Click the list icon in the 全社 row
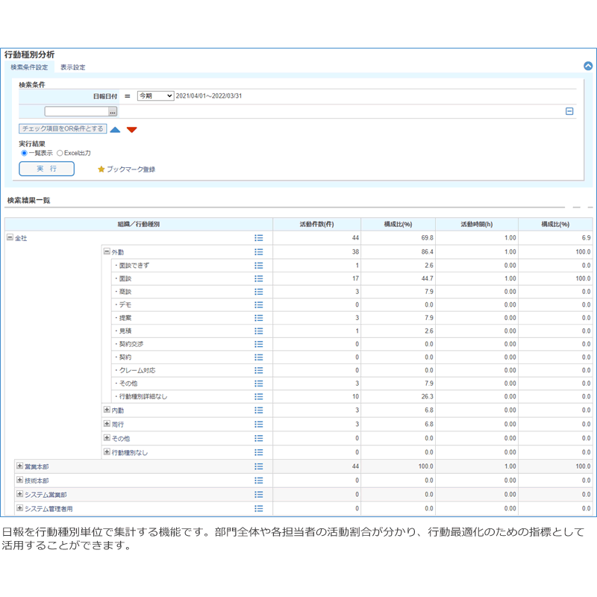Viewport: 597px width, 597px height. click(x=259, y=238)
